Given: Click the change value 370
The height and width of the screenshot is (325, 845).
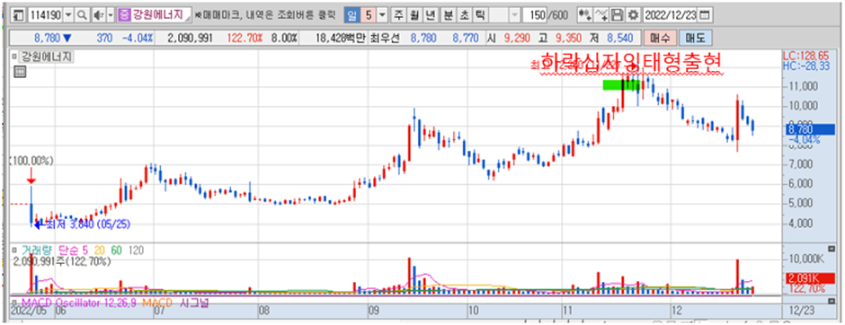Looking at the screenshot, I should [x=104, y=39].
